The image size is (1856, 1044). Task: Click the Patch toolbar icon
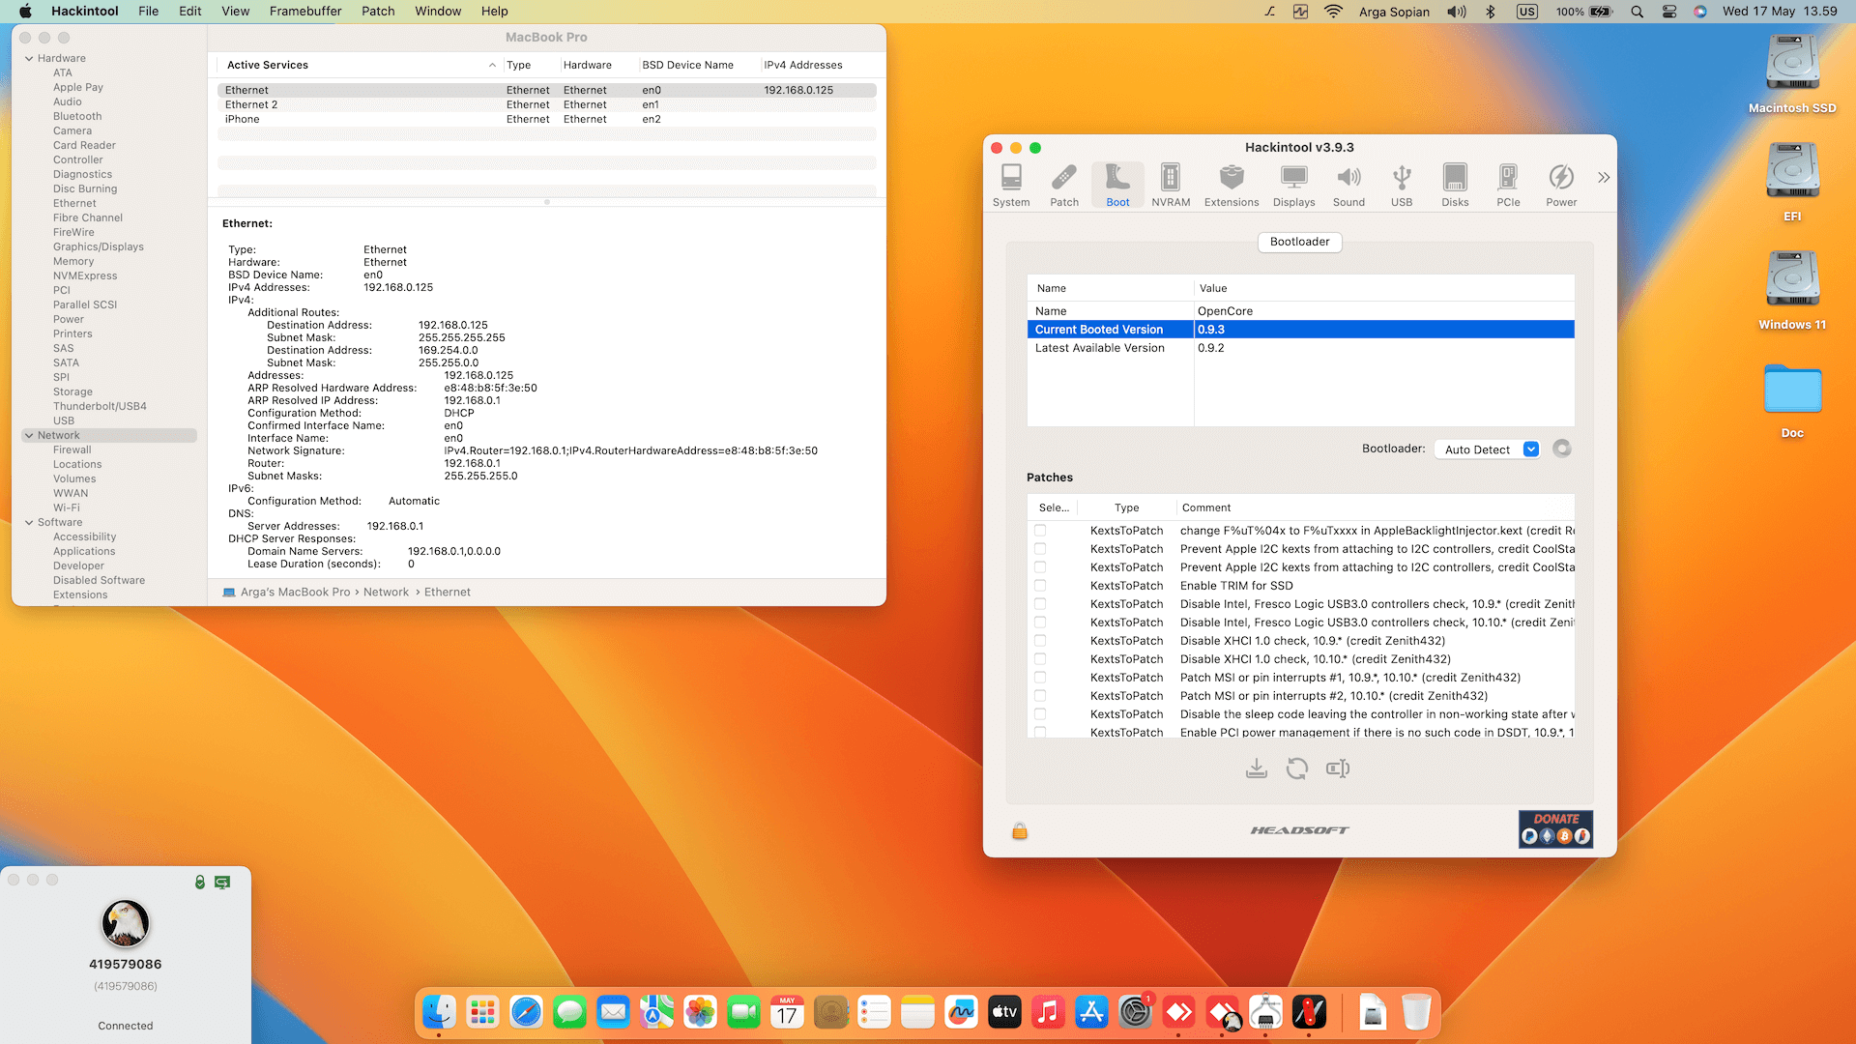[x=1064, y=185]
